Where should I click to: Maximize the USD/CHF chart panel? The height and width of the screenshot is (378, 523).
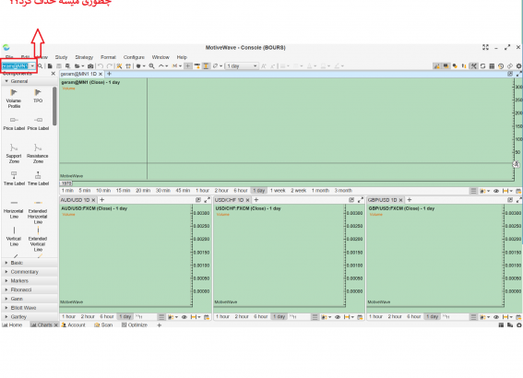click(x=361, y=200)
